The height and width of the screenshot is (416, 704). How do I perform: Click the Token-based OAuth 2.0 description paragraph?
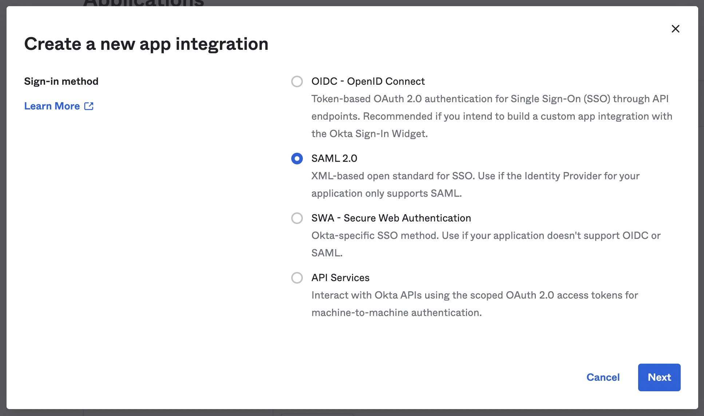point(491,116)
